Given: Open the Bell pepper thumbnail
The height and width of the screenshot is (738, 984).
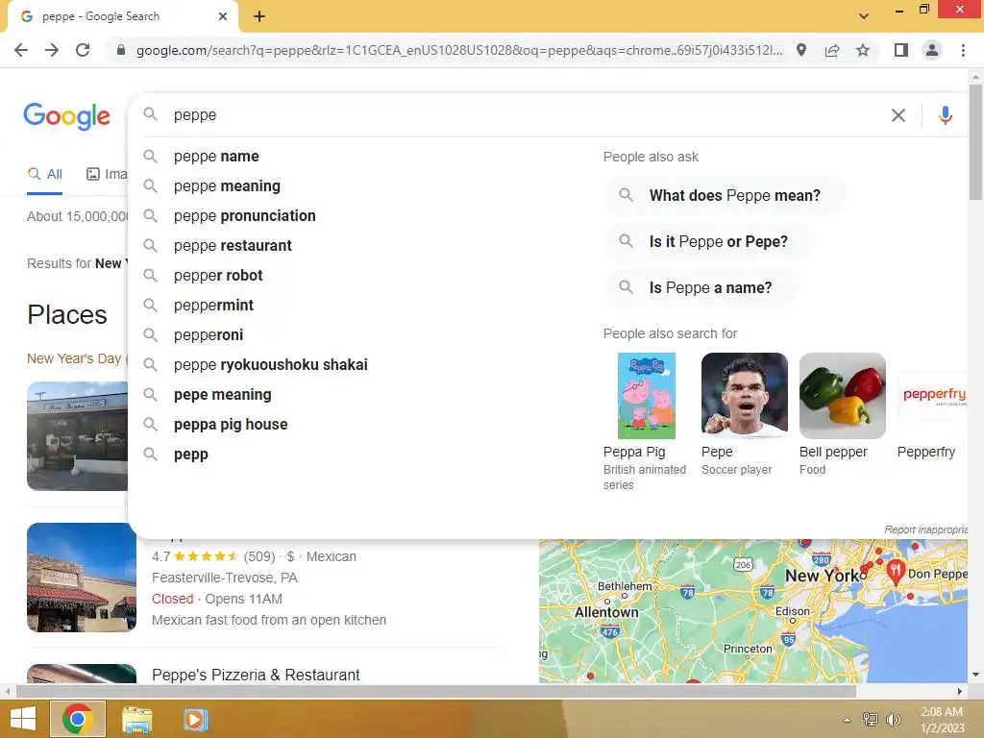Looking at the screenshot, I should pyautogui.click(x=842, y=396).
